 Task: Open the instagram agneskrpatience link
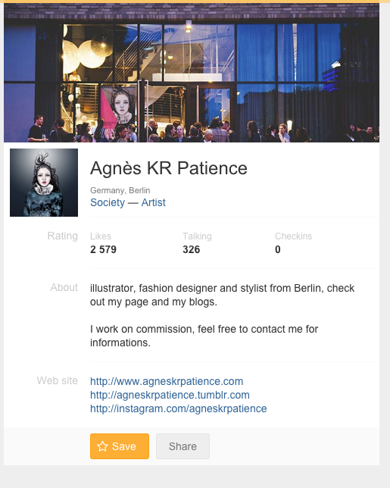tap(179, 408)
